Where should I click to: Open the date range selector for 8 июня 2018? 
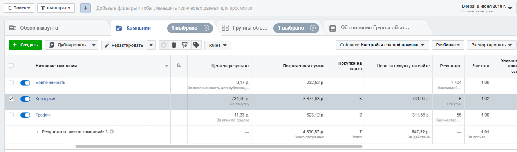tap(486, 9)
